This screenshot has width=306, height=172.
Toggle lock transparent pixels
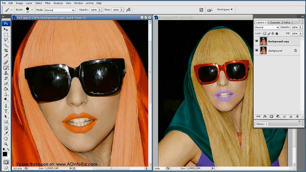pyautogui.click(x=264, y=33)
